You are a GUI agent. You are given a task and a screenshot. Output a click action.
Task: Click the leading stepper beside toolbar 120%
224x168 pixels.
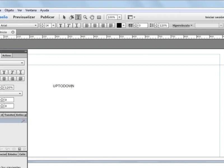157,25
